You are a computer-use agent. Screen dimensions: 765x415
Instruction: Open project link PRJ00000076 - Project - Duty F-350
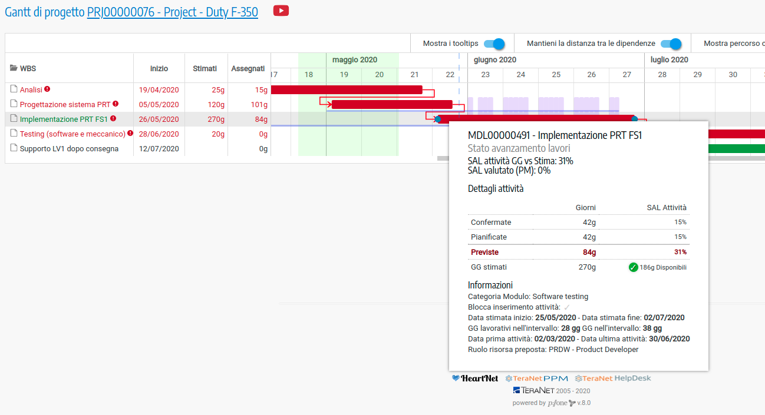(x=172, y=12)
